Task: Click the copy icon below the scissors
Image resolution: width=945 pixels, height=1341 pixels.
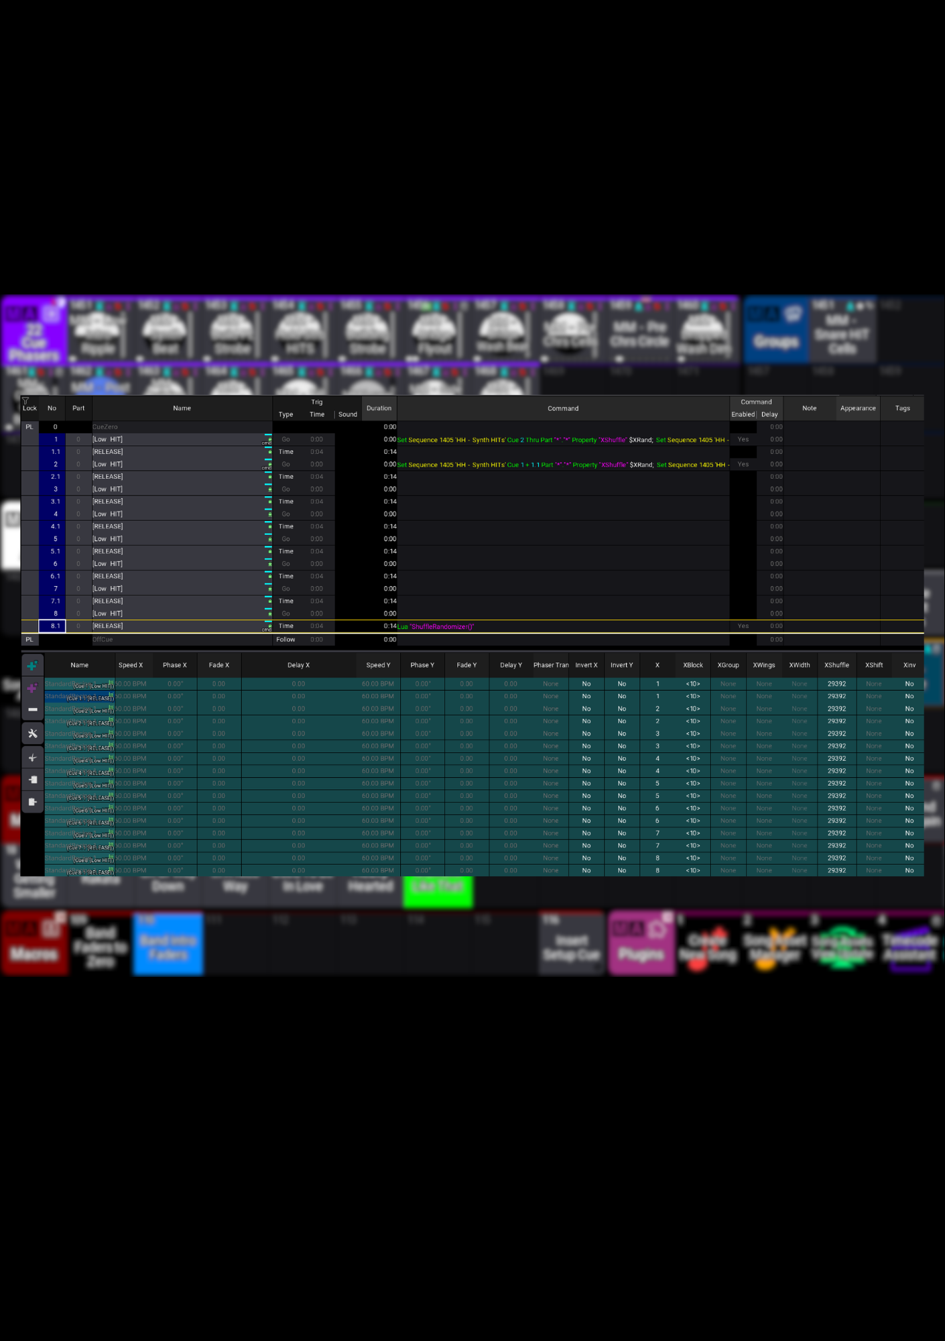Action: [x=32, y=780]
